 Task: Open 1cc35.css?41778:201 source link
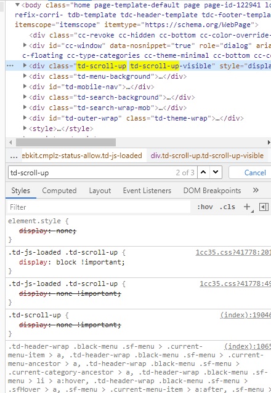pos(233,252)
